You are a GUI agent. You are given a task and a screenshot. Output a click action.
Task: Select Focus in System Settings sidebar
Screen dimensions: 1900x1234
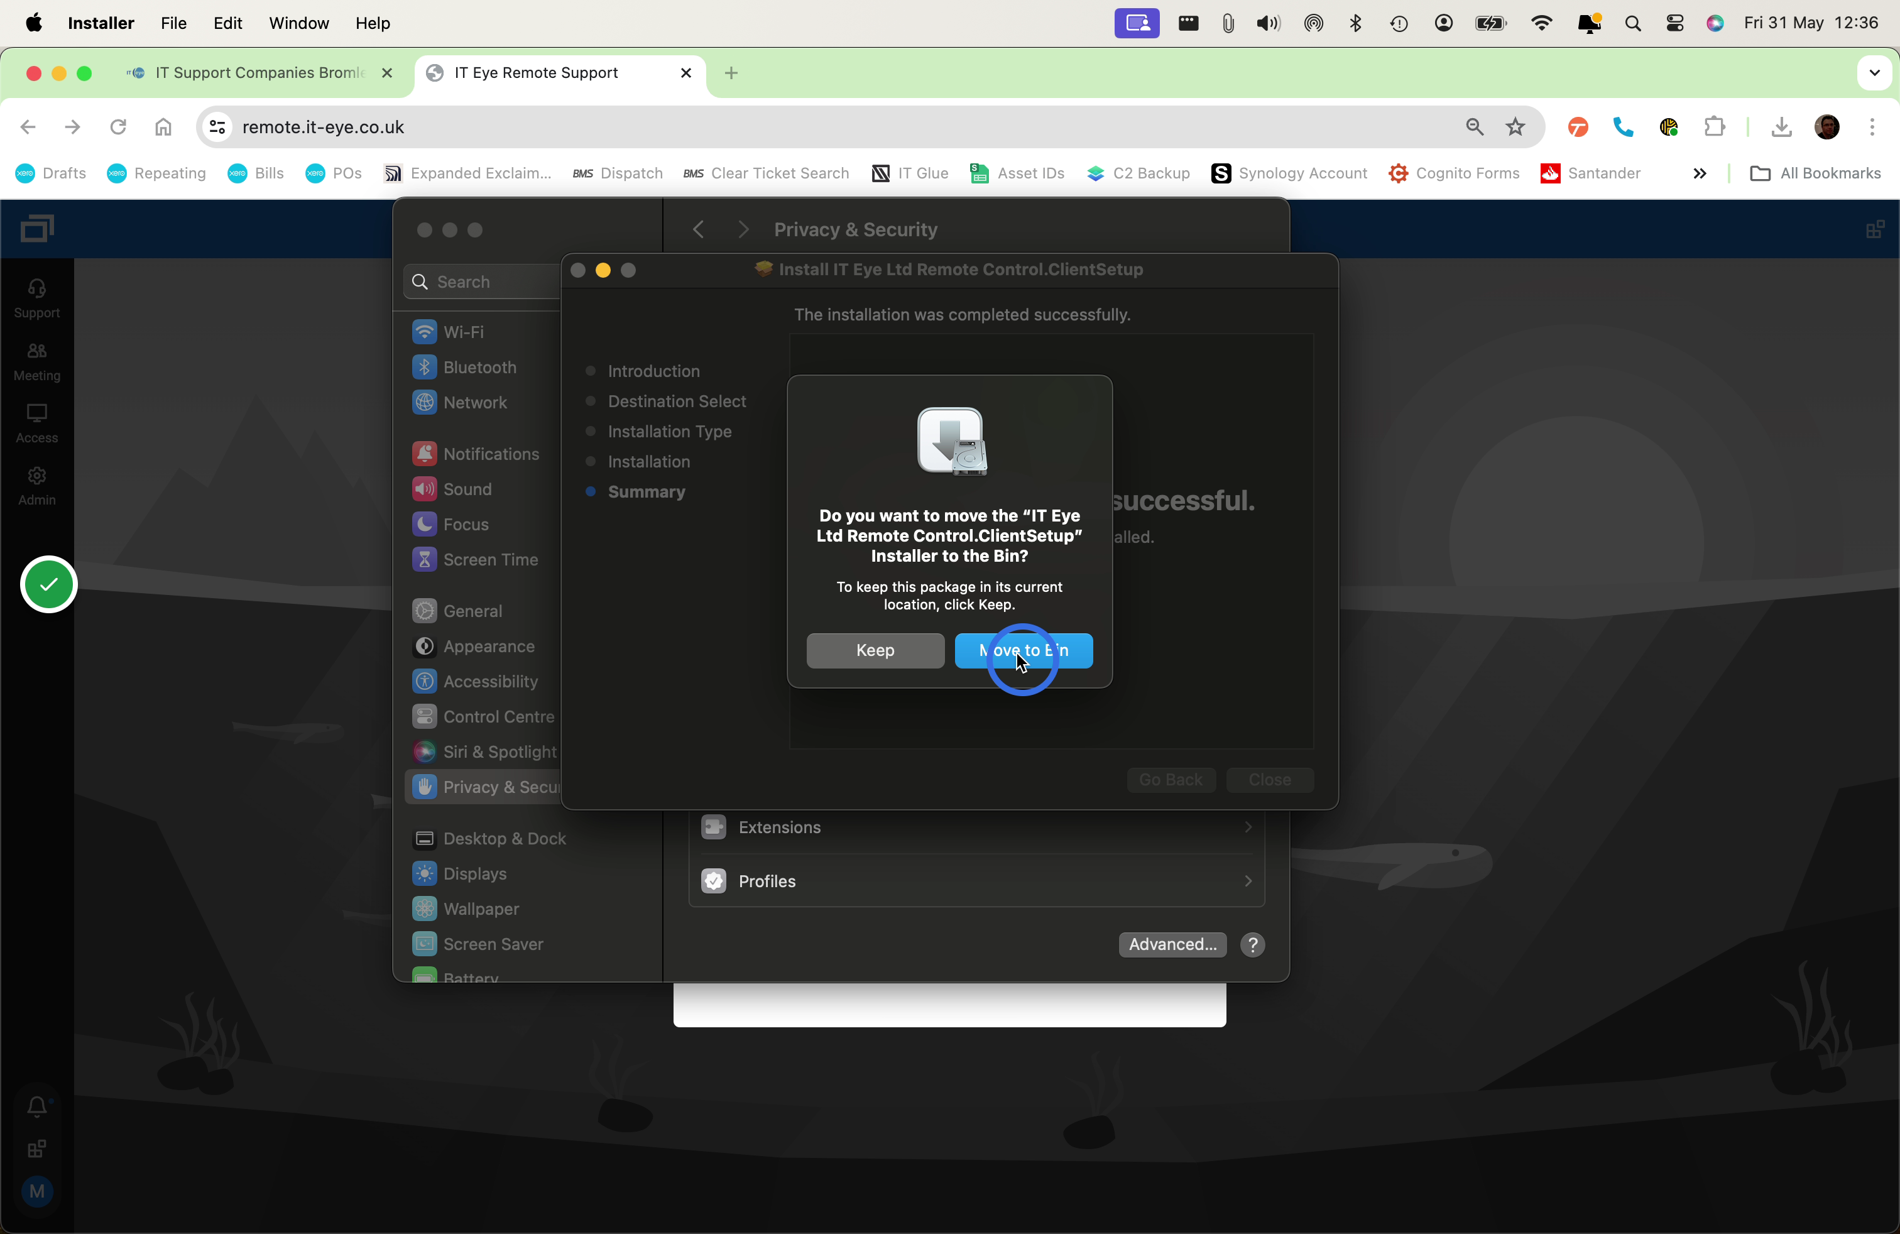pos(483,523)
